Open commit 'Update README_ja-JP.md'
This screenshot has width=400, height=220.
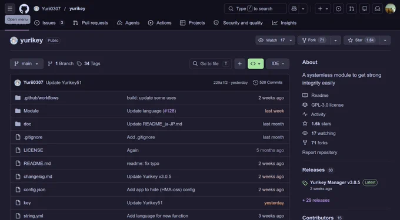pos(154,124)
